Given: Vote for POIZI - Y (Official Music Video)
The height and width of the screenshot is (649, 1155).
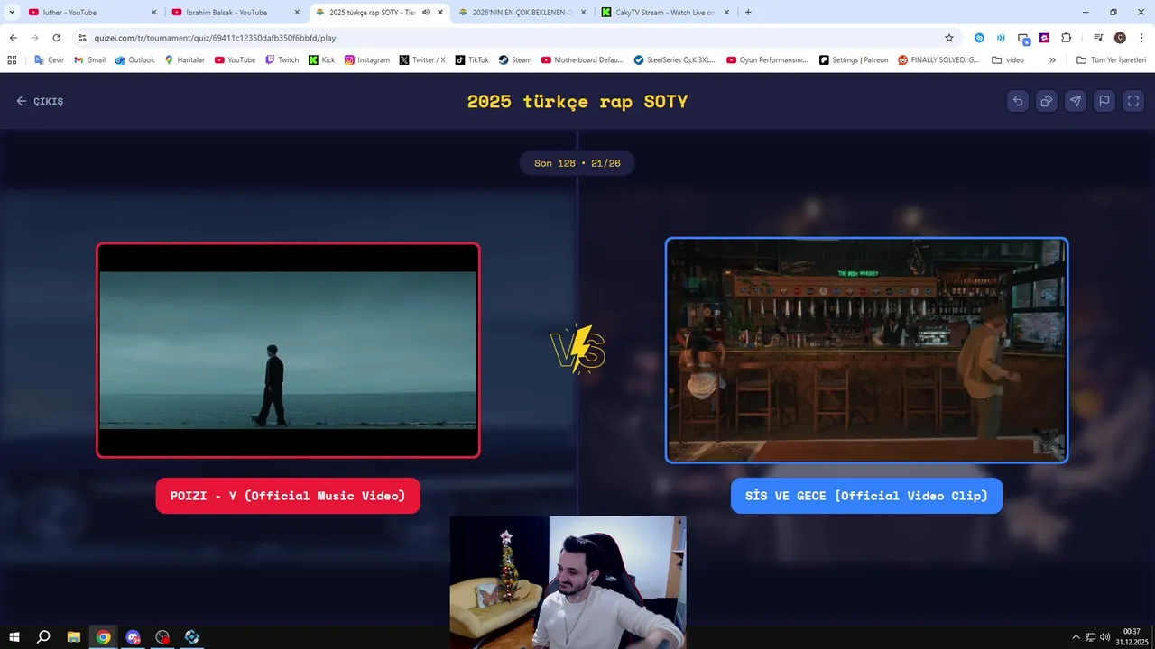Looking at the screenshot, I should (288, 496).
